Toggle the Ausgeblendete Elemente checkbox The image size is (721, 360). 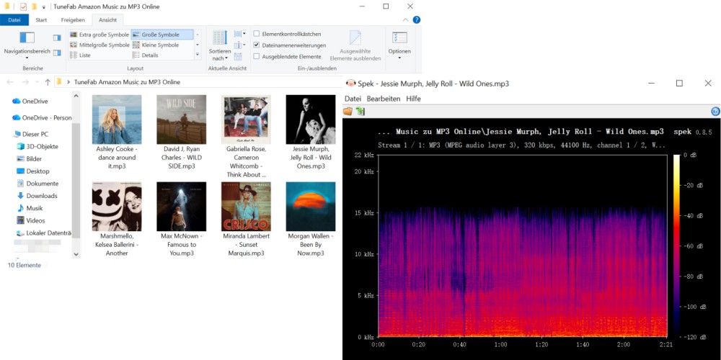257,56
